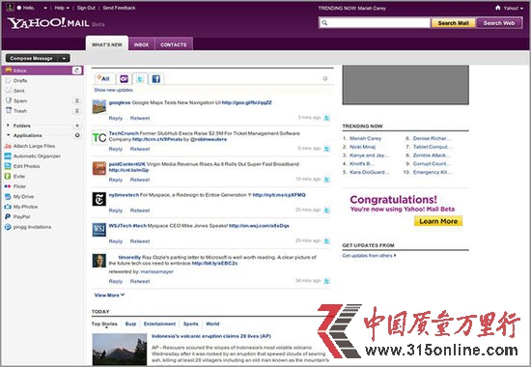Select the Yahoo updates filter icon
This screenshot has height=367, width=531.
[124, 79]
